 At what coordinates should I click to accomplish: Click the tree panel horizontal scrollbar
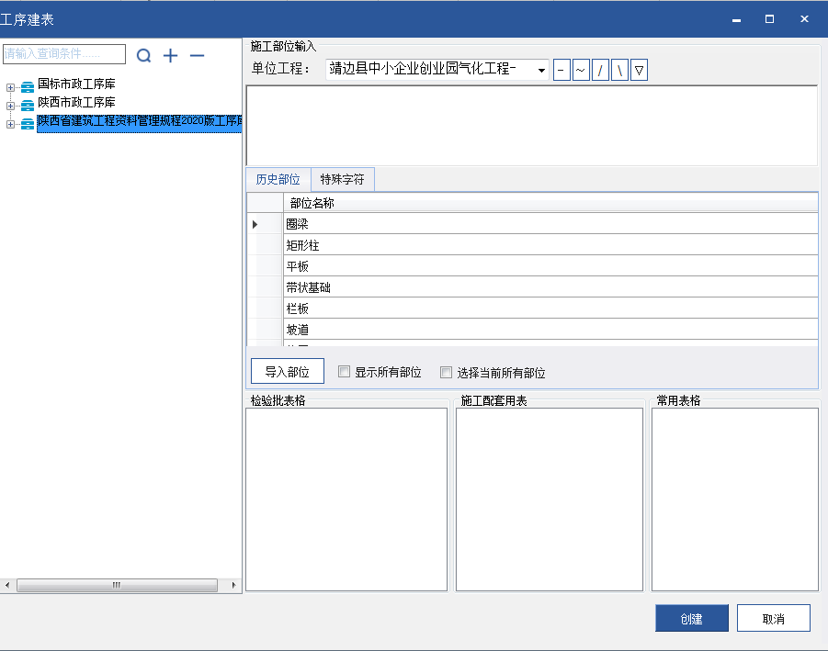[x=117, y=585]
